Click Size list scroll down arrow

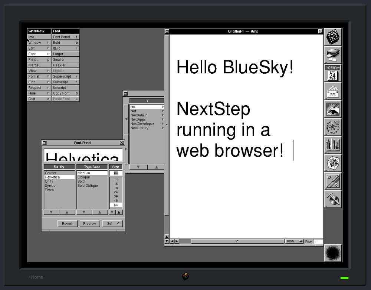[x=112, y=212]
